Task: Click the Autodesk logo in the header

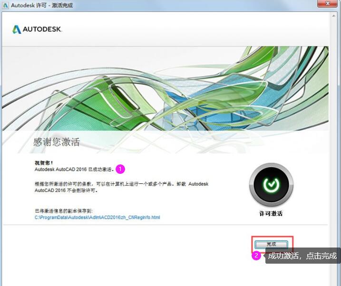Action: pos(37,29)
